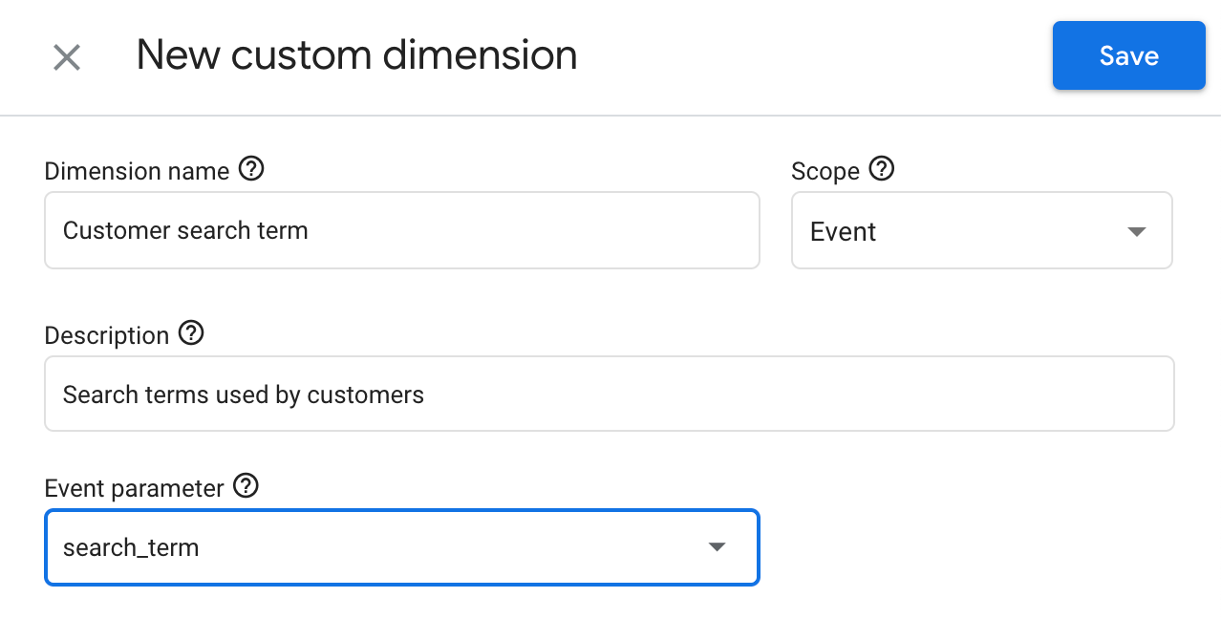Click the Save button
This screenshot has height=619, width=1221.
pyautogui.click(x=1128, y=55)
